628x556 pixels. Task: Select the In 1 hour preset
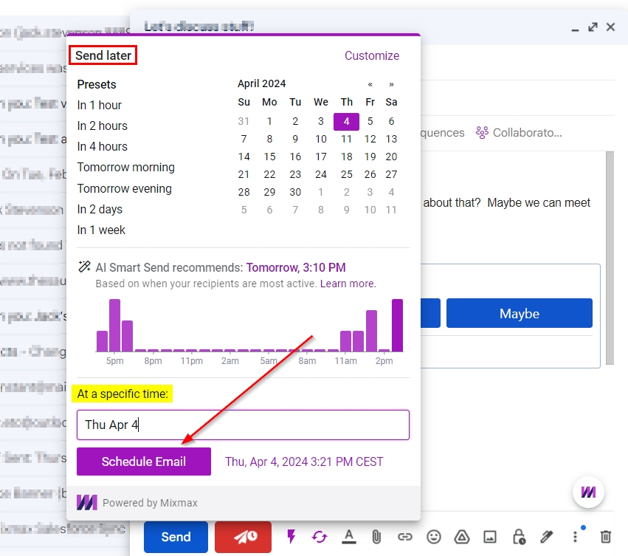pos(98,105)
